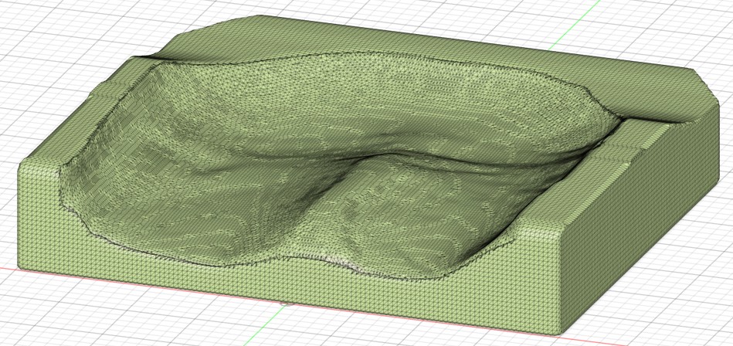Click the front-left vertical chamfered edge of block
Viewport: 733px width, 346px height.
(x=22, y=216)
